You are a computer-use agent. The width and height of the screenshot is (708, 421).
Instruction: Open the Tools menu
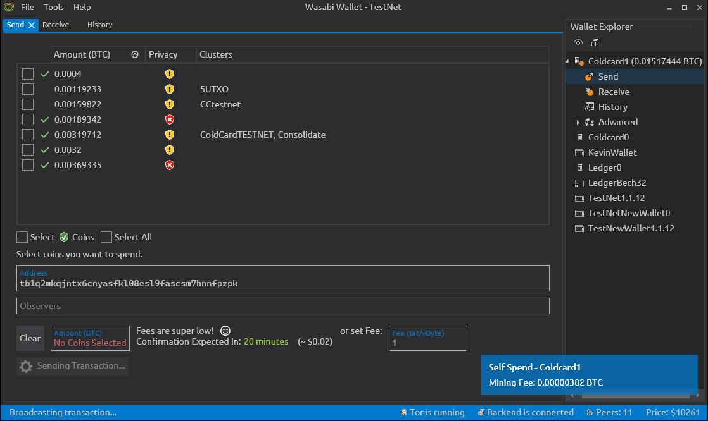pyautogui.click(x=53, y=7)
